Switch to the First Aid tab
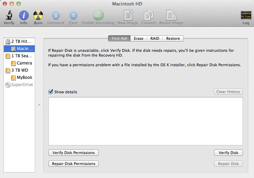 coord(119,38)
